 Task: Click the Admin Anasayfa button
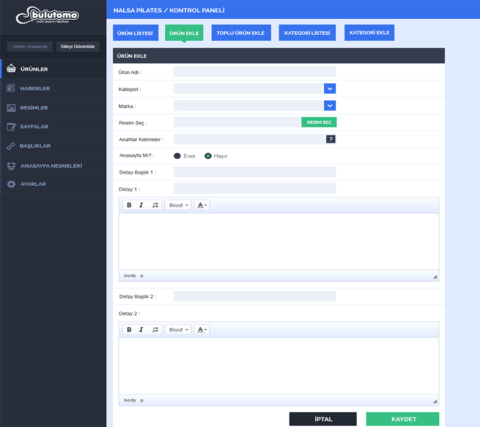tap(30, 46)
